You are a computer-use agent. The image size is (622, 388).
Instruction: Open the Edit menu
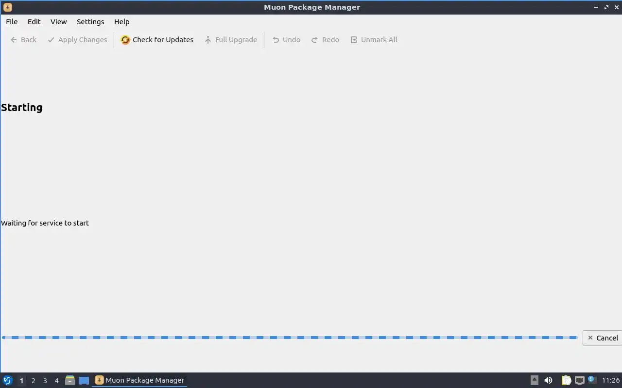point(34,22)
